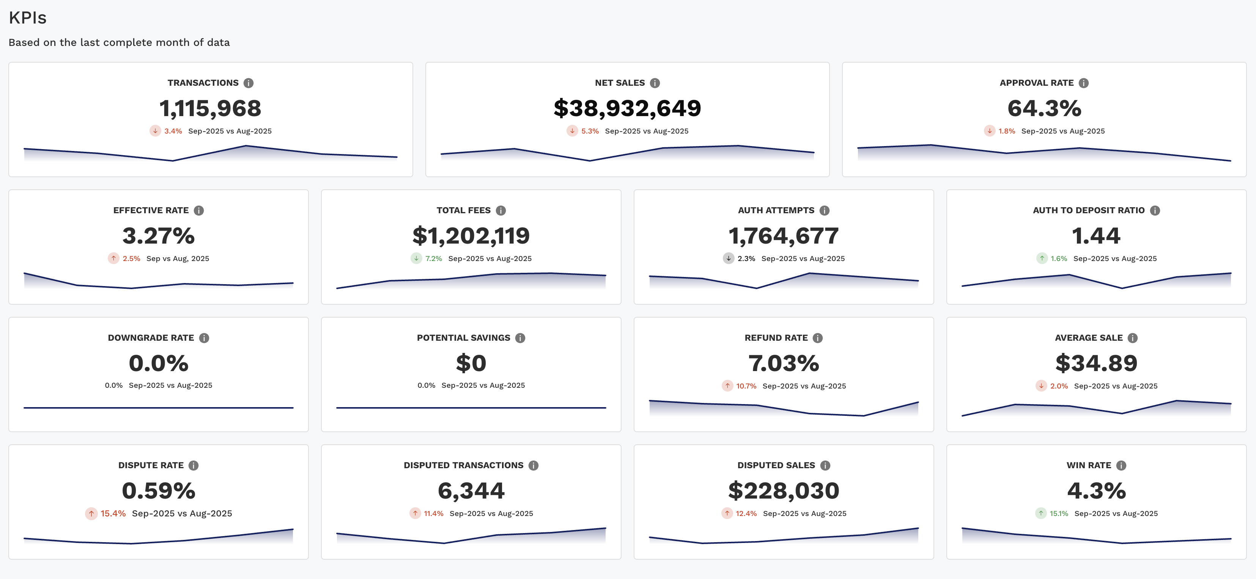Click the Dispute Rate info icon
Image resolution: width=1256 pixels, height=579 pixels.
click(x=194, y=466)
